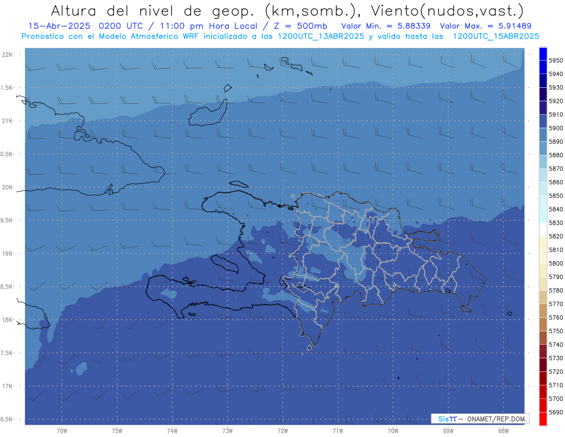This screenshot has height=437, width=565.
Task: Click the 76W longitude axis label
Action: pos(62,431)
